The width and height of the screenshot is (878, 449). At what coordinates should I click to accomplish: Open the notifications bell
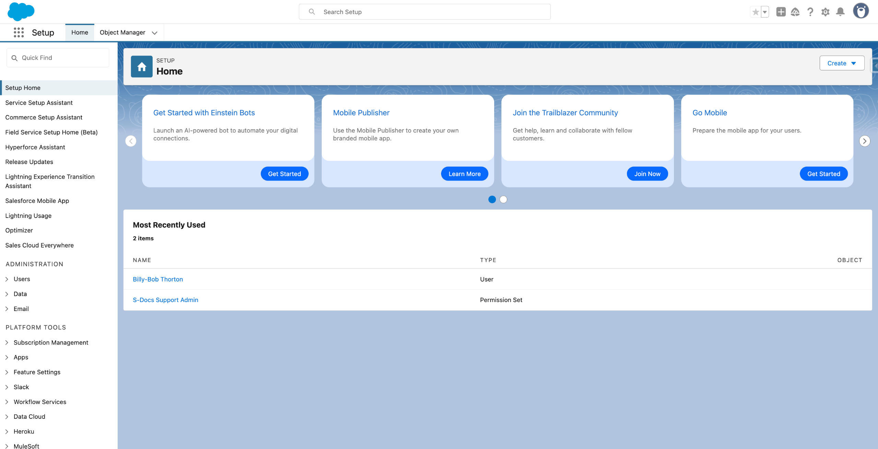click(x=840, y=12)
